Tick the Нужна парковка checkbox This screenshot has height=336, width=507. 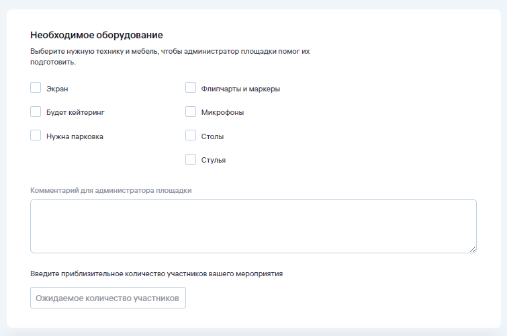(x=36, y=135)
